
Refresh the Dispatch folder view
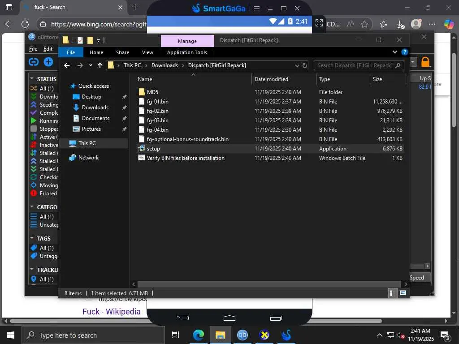305,65
